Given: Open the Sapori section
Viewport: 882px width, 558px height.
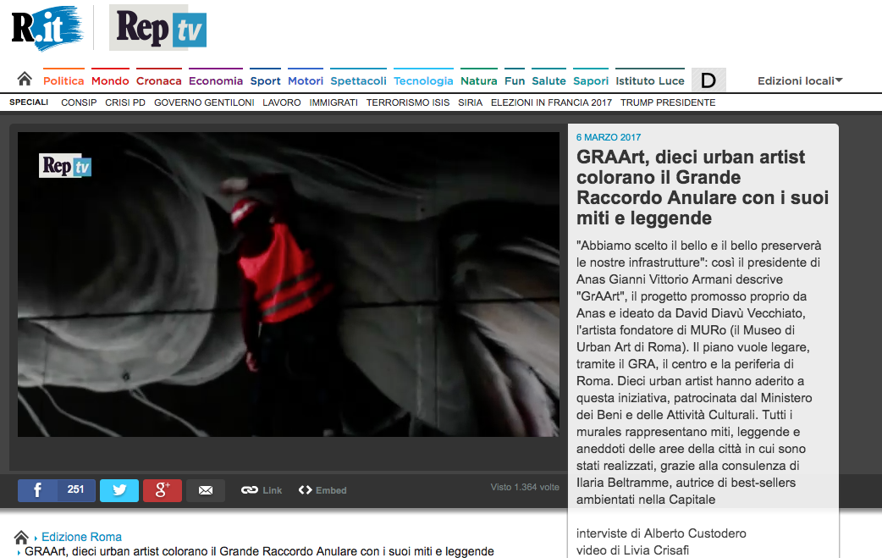Looking at the screenshot, I should [591, 81].
